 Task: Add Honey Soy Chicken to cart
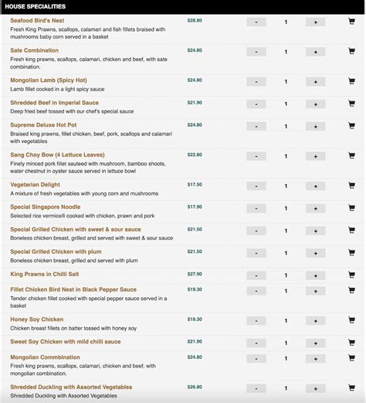coord(351,320)
